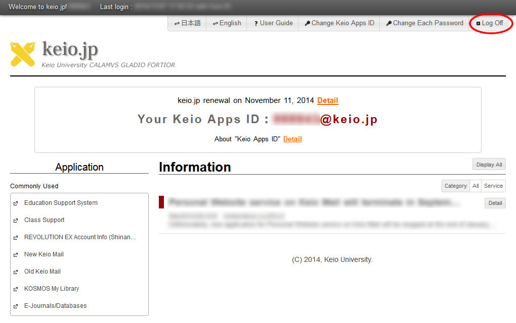
Task: Switch language to English
Action: point(227,23)
